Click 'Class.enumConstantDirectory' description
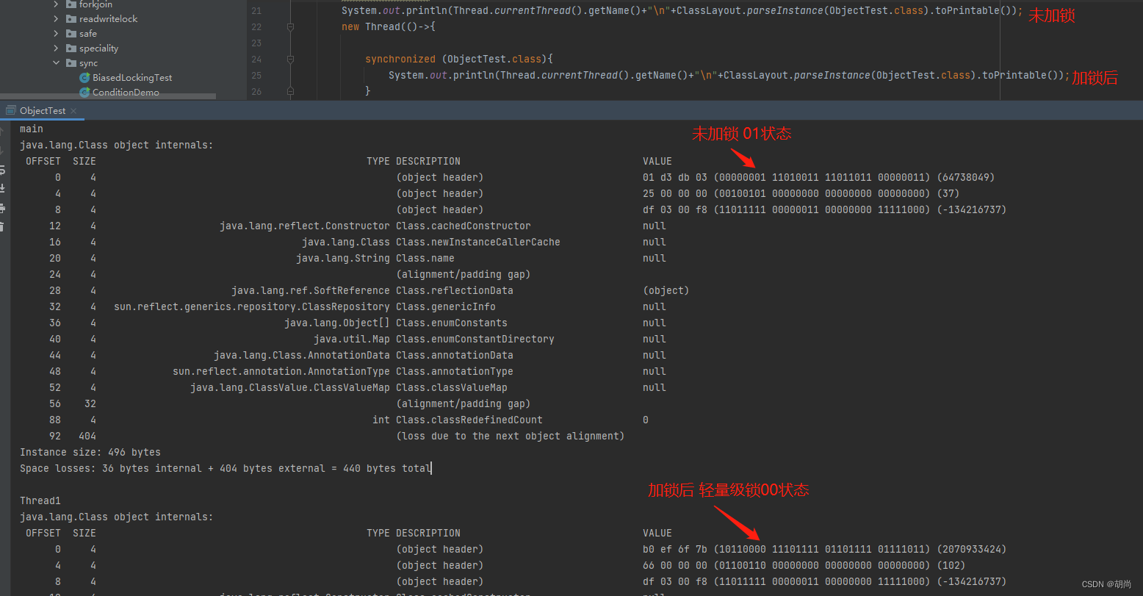Screen dimensions: 1143x596 coord(475,339)
